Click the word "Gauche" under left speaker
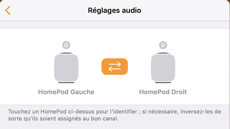This screenshot has height=129, width=230. 82,92
